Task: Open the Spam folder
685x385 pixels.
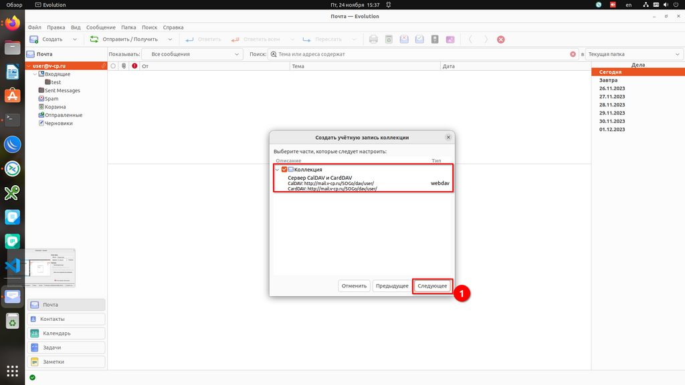Action: [x=51, y=99]
